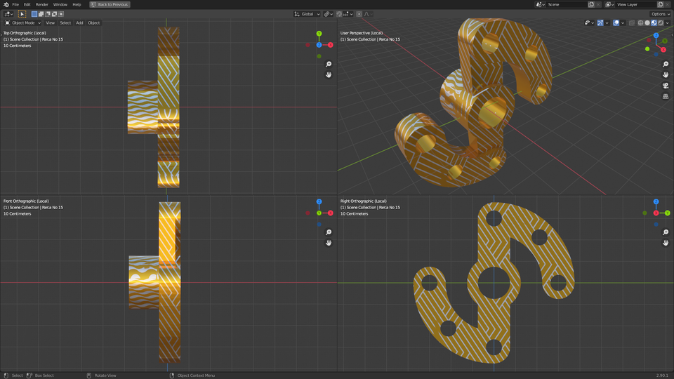Screen dimensions: 674x379
Task: Click the 'Top Orthographic (Local)' label
Action: 25,33
